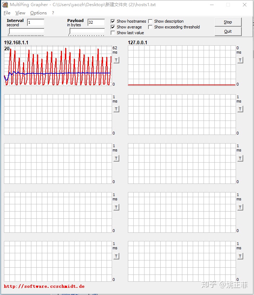Click the T button of second-row left graph

click(x=116, y=109)
